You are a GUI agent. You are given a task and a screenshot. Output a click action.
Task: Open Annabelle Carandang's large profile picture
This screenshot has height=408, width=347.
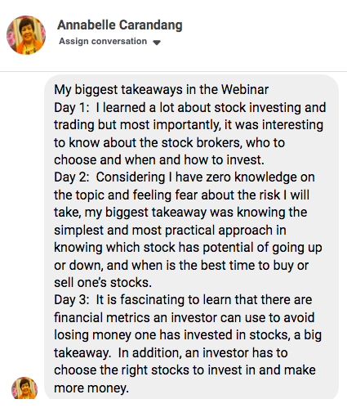click(26, 35)
